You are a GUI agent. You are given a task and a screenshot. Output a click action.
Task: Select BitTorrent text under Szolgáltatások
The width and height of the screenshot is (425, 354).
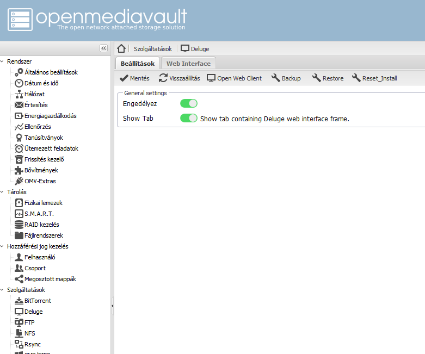[38, 301]
